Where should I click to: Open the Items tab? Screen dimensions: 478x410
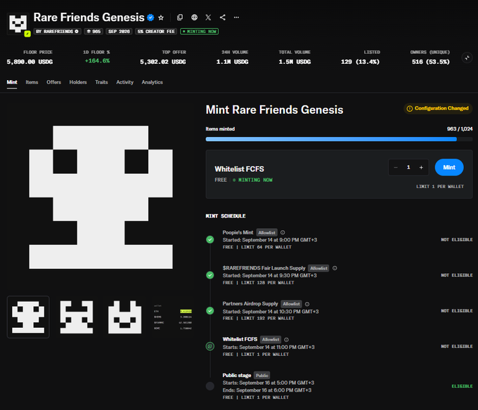pyautogui.click(x=32, y=82)
